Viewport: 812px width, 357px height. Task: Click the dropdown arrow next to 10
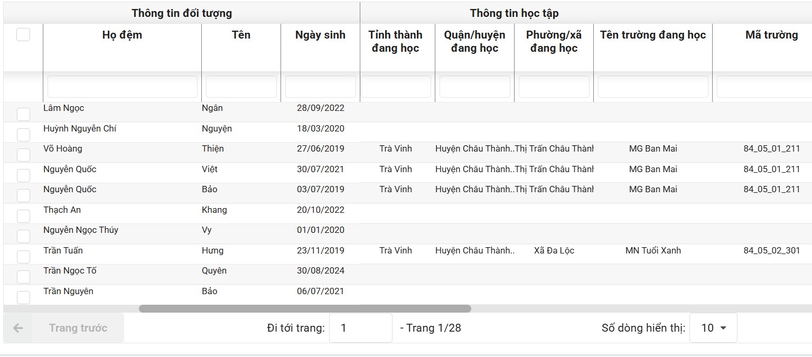[x=723, y=328]
